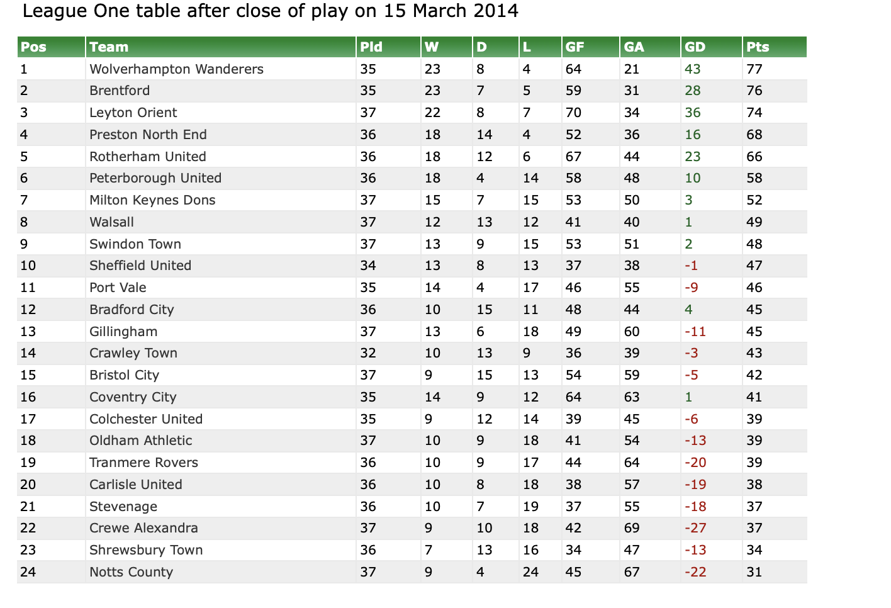The width and height of the screenshot is (891, 608).
Task: Select Shrewsbury Town team cell
Action: click(146, 550)
